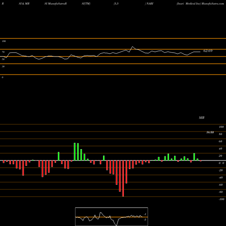This screenshot has width=226, height=226.
Task: Click the MR axis label 100
Action: click(221, 127)
